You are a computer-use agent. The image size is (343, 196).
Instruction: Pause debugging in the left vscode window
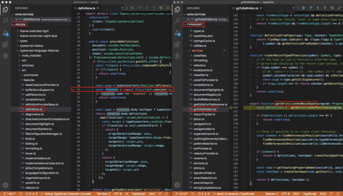pyautogui.click(x=132, y=8)
